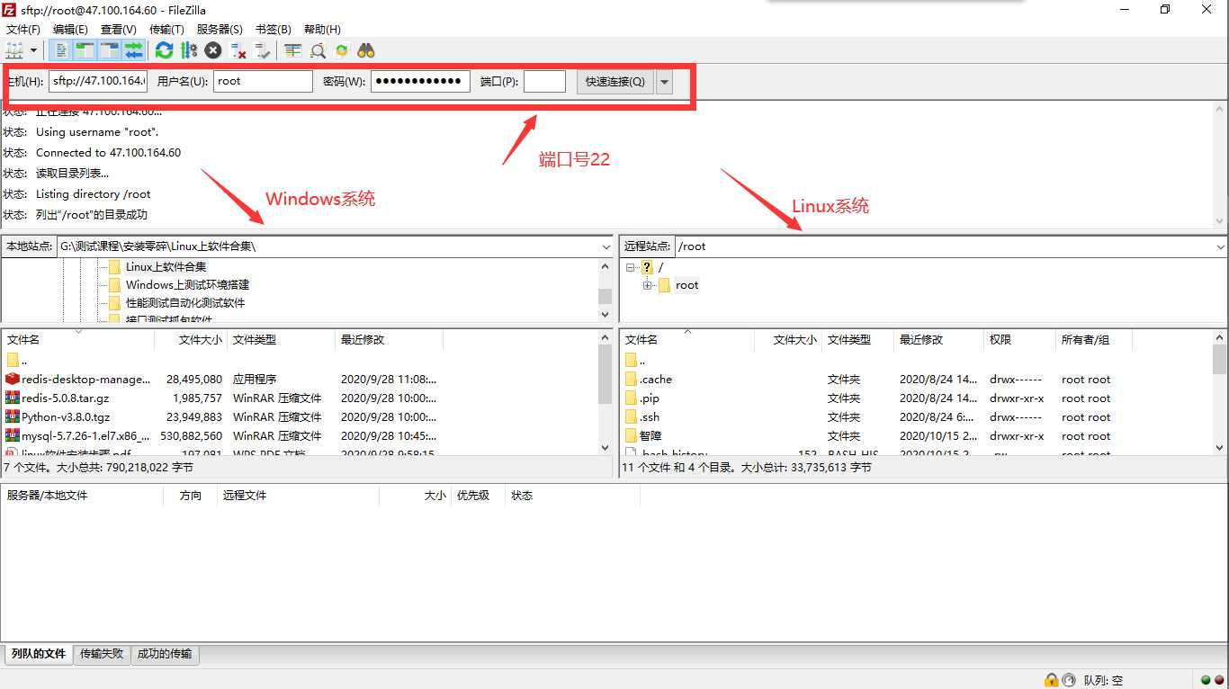The height and width of the screenshot is (689, 1229).
Task: Click the .cache folder icon
Action: pyautogui.click(x=631, y=379)
